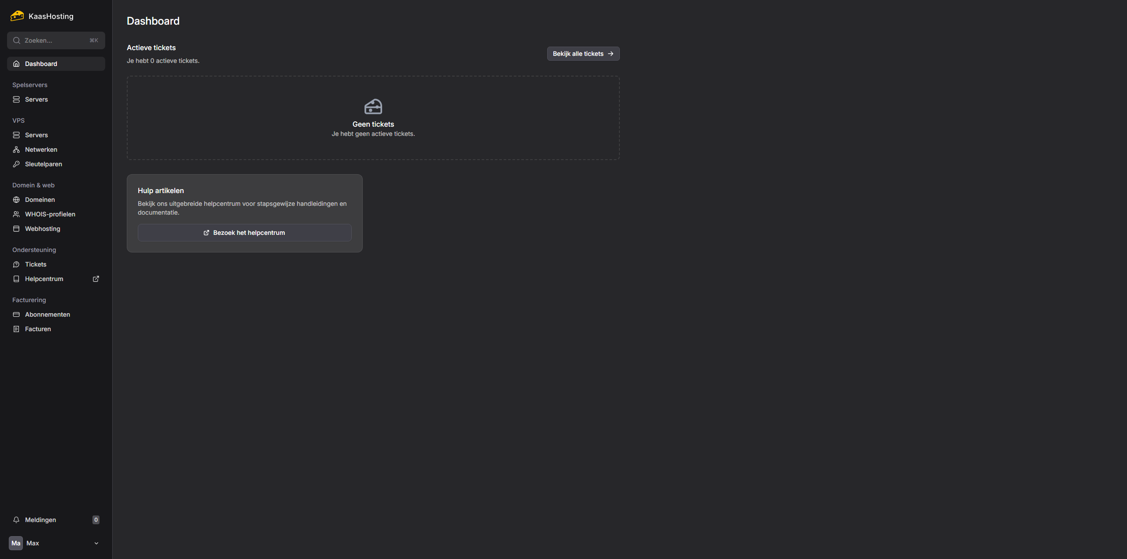
Task: Open the Facturen billing page
Action: (38, 329)
